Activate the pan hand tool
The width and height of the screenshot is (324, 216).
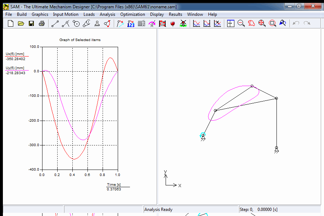(x=252, y=23)
